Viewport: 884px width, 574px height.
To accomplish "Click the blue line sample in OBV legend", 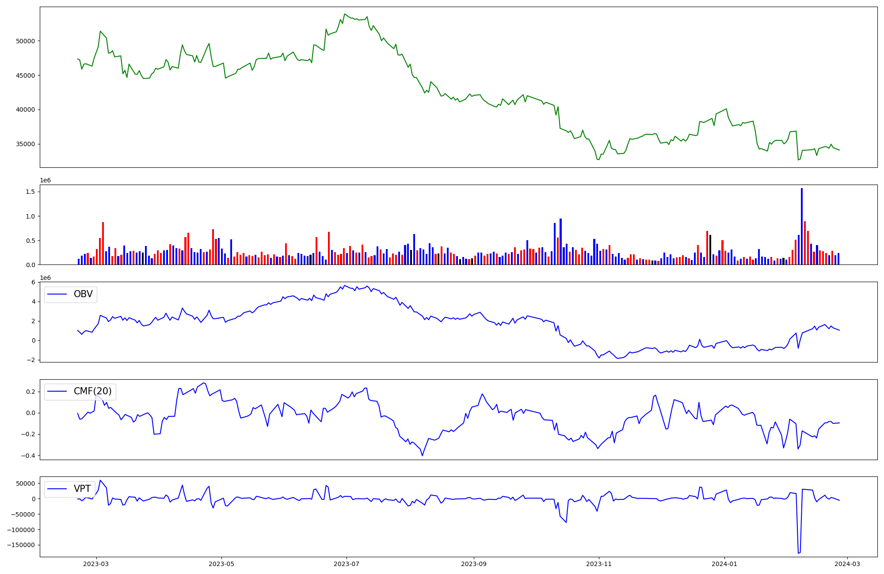I will coord(57,294).
